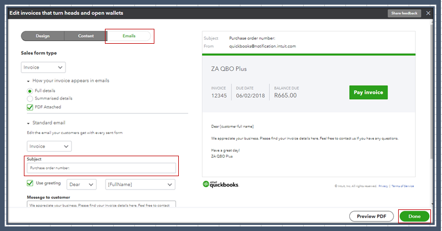Open the Dear greeting dropdown
Viewport: 442px width, 231px height.
tap(82, 184)
